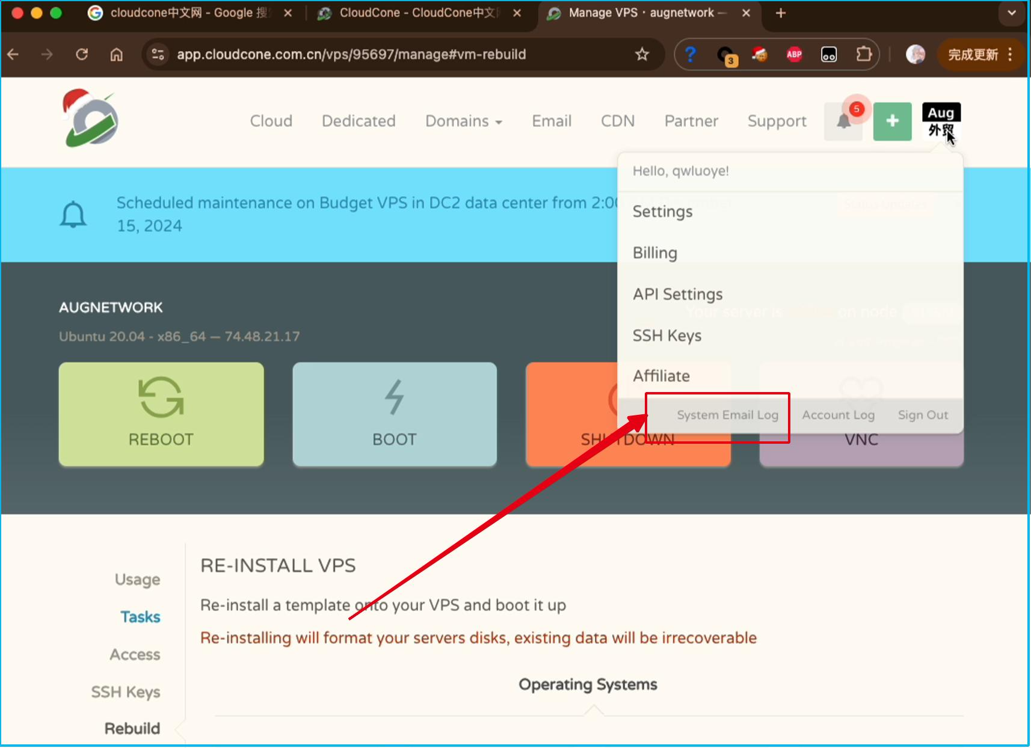Click the address bar URL
Image resolution: width=1031 pixels, height=748 pixels.
click(x=351, y=55)
